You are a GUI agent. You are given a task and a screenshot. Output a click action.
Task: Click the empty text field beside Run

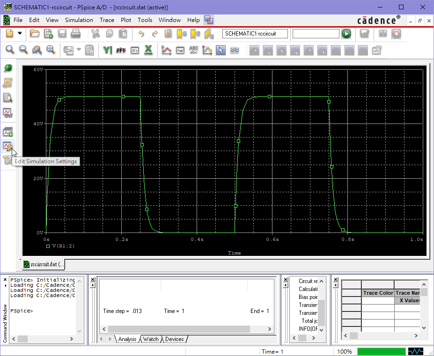316,34
